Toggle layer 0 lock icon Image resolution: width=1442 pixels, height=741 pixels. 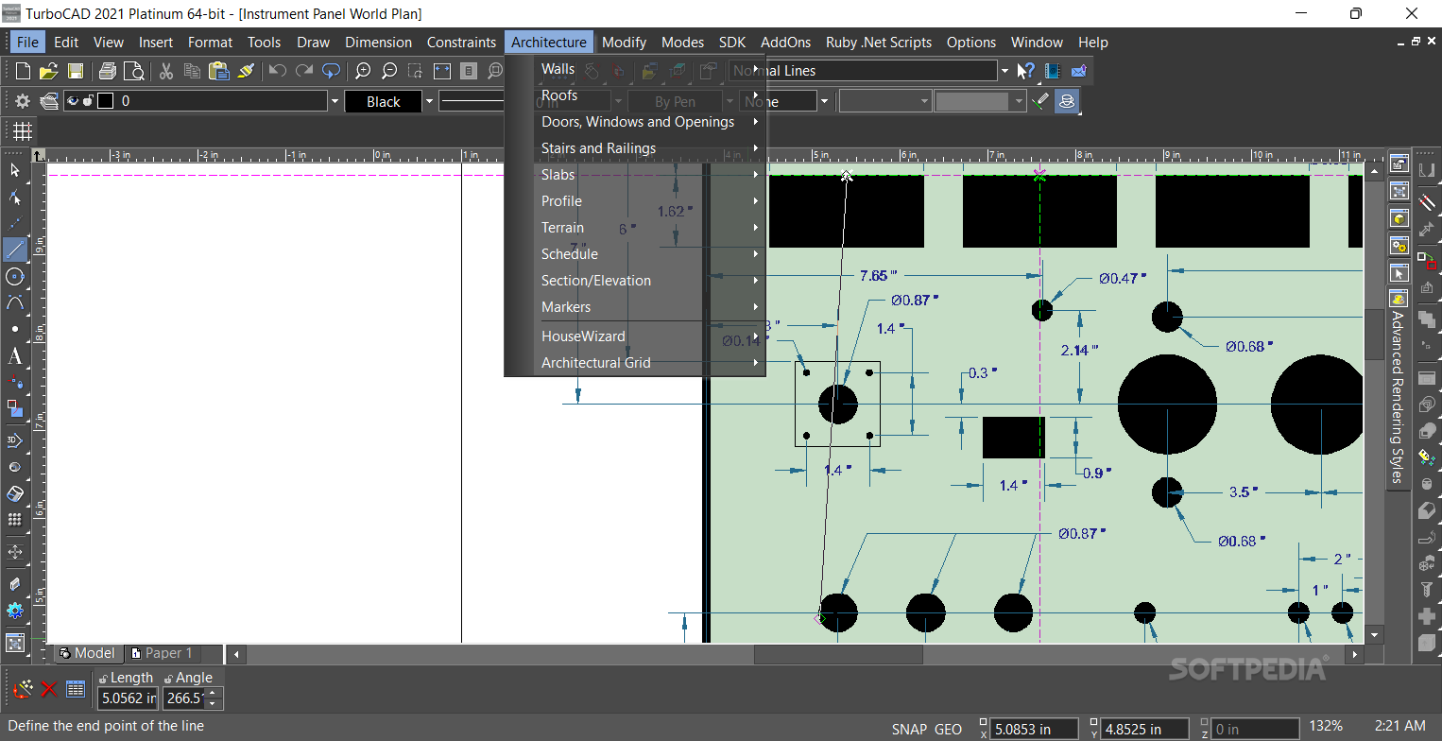(x=88, y=101)
